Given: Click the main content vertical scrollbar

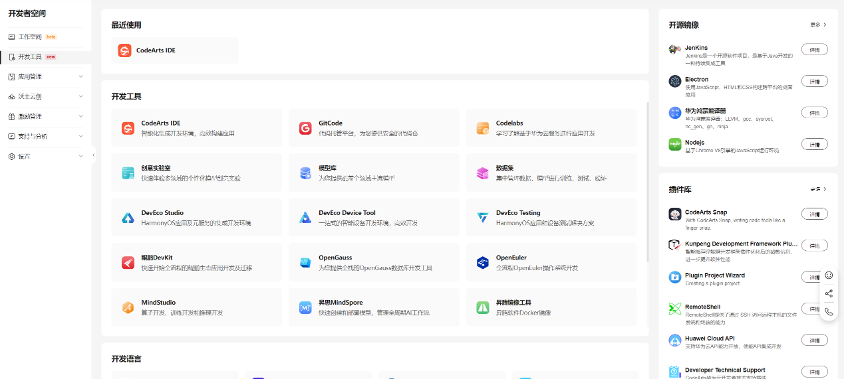Looking at the screenshot, I should [x=648, y=183].
